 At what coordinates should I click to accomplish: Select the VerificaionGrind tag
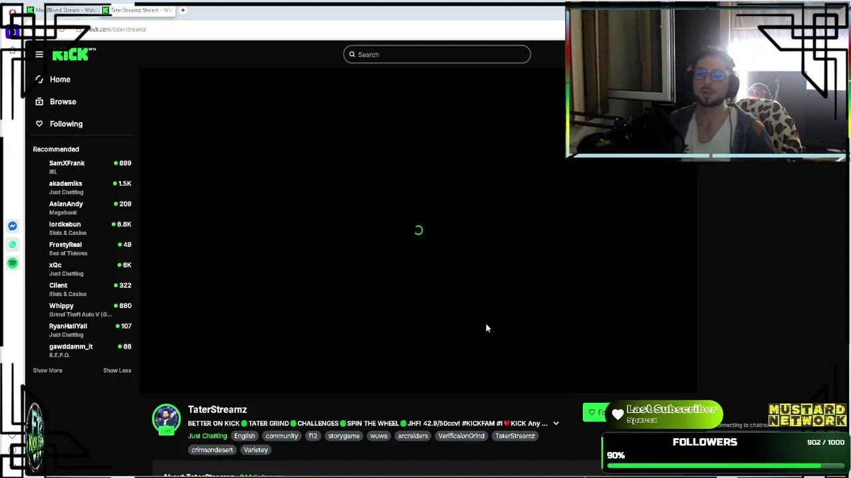[x=461, y=436]
